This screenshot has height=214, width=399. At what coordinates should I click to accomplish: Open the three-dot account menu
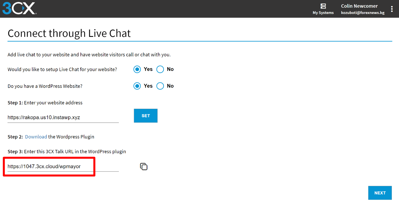pyautogui.click(x=392, y=9)
